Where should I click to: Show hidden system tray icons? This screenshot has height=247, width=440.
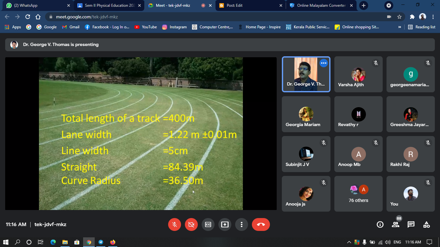(349, 242)
